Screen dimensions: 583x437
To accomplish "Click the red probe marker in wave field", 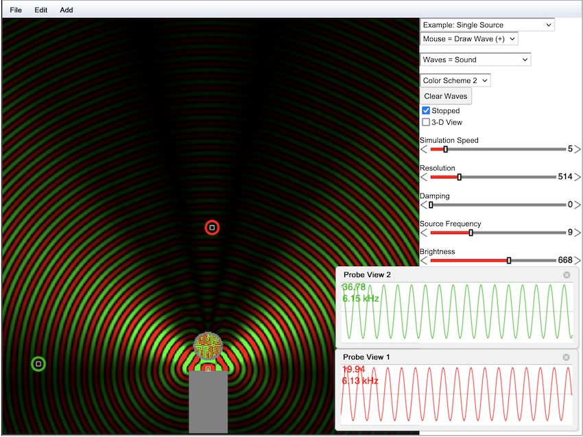I will coord(212,227).
